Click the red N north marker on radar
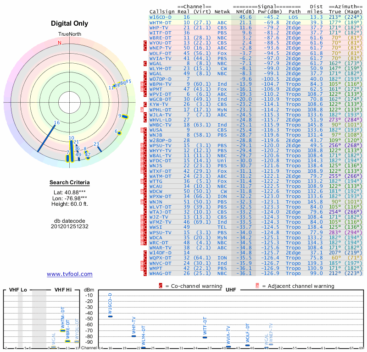The width and height of the screenshot is (367, 352). [x=59, y=43]
